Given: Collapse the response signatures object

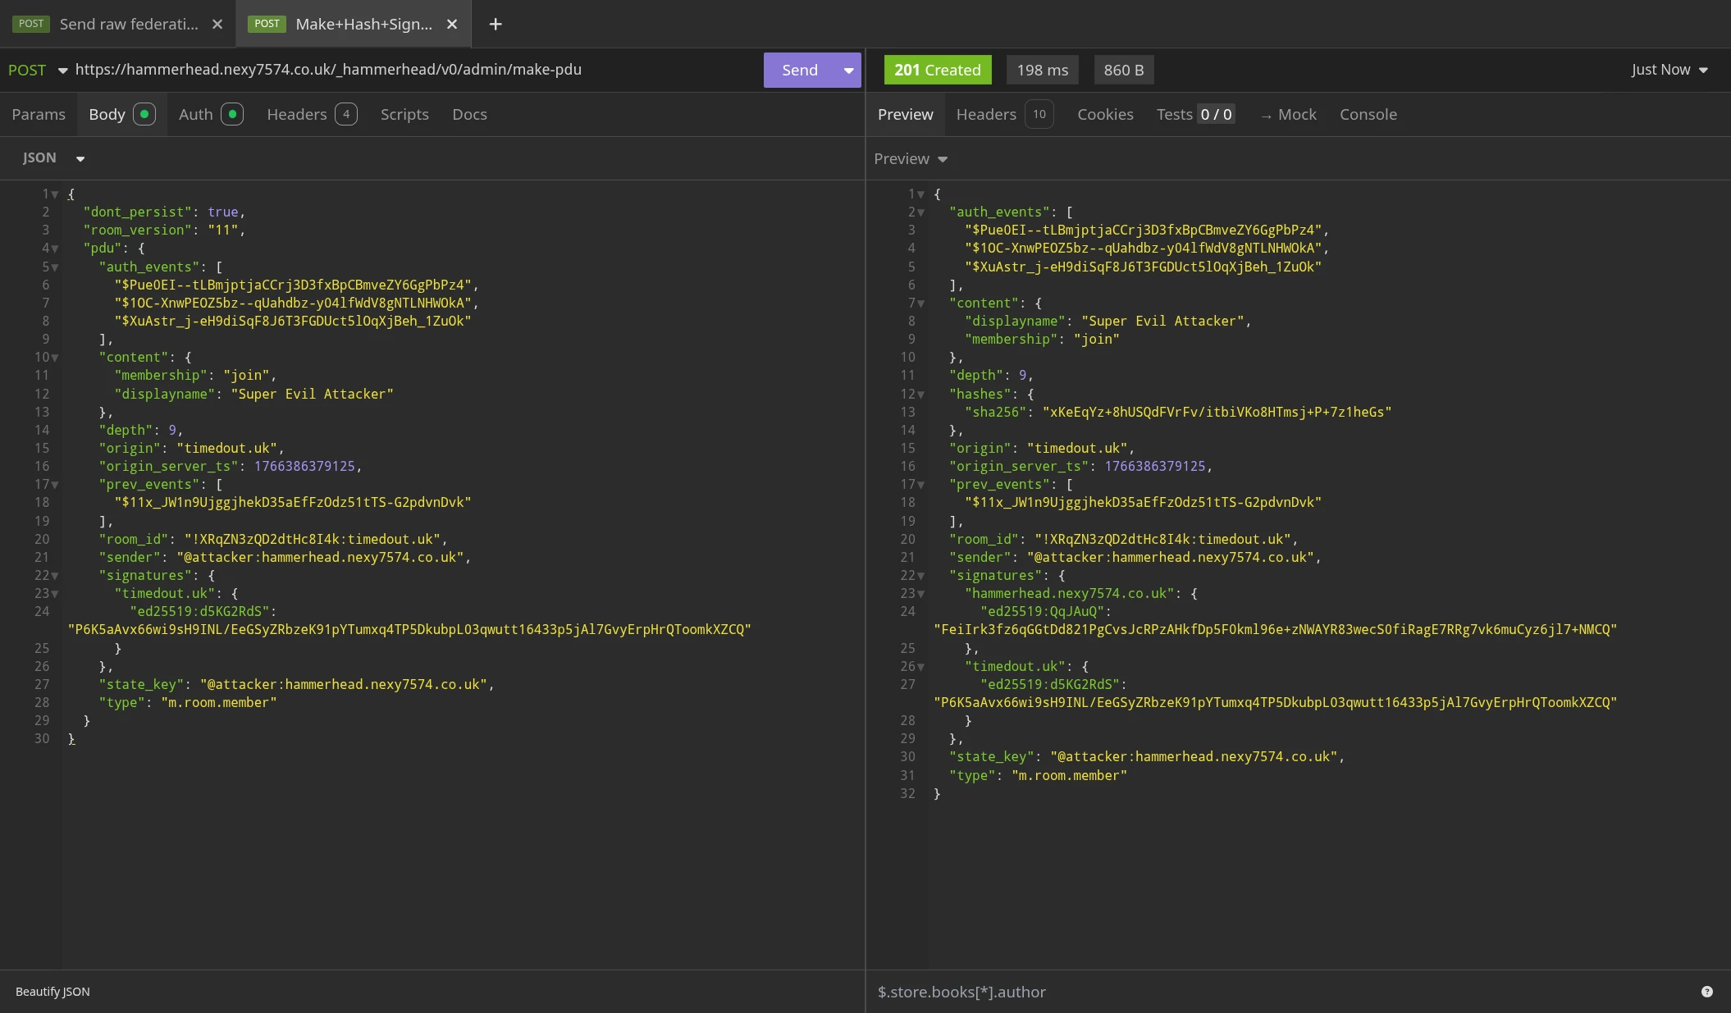Looking at the screenshot, I should click(x=920, y=576).
